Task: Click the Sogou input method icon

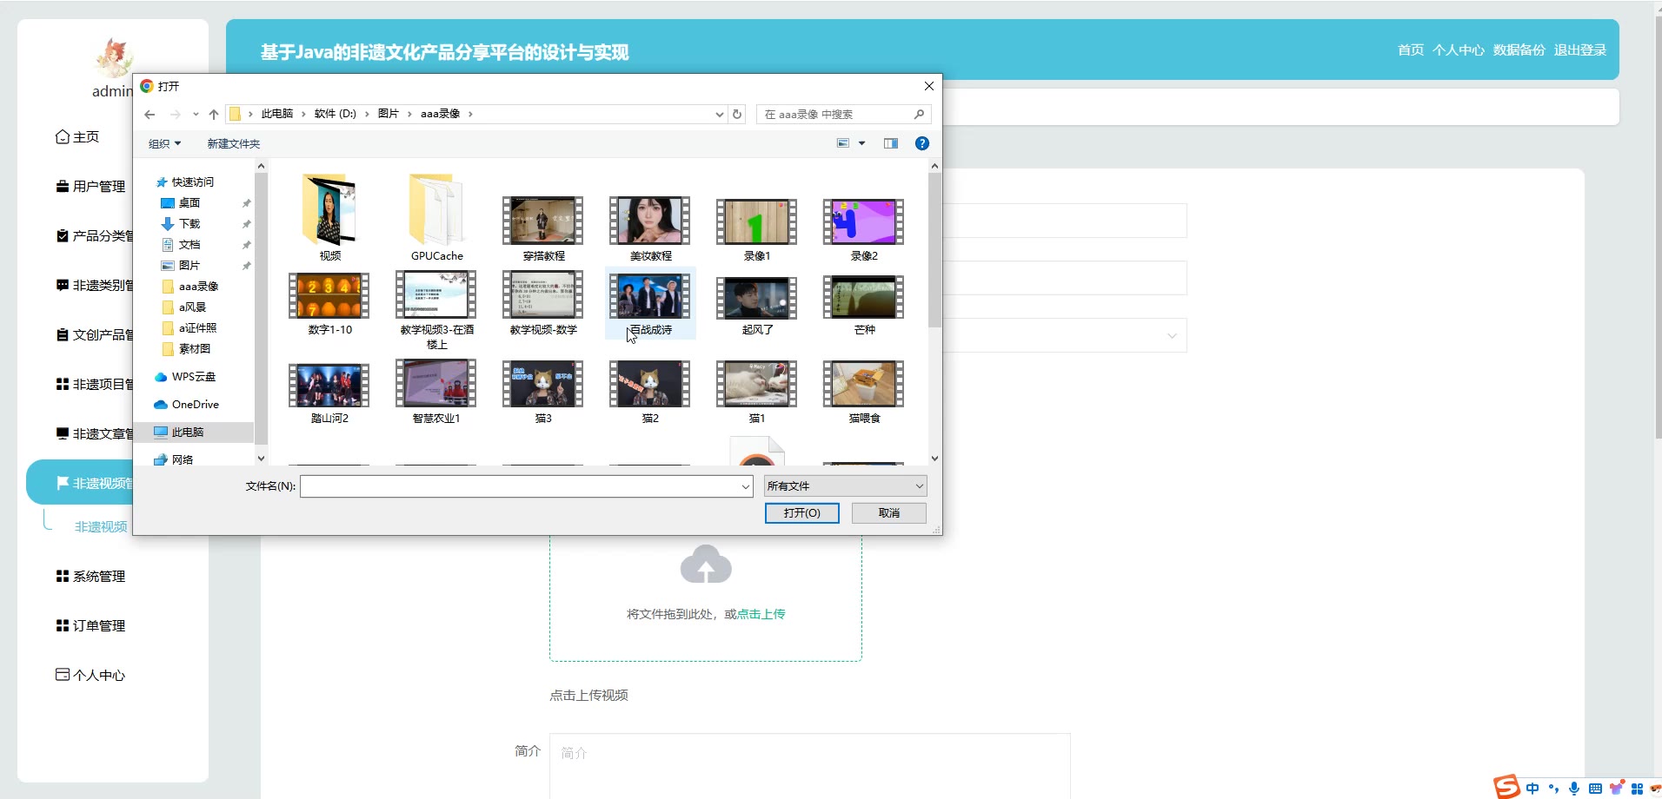Action: [x=1506, y=787]
